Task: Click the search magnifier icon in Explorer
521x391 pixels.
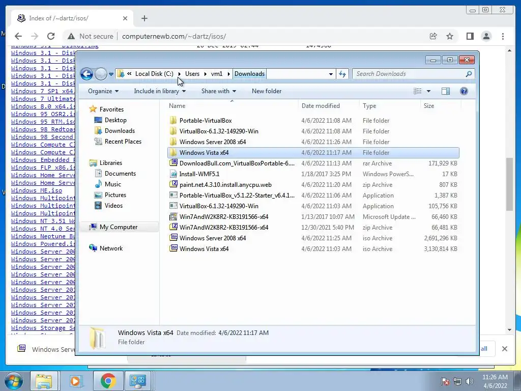Action: [x=469, y=74]
